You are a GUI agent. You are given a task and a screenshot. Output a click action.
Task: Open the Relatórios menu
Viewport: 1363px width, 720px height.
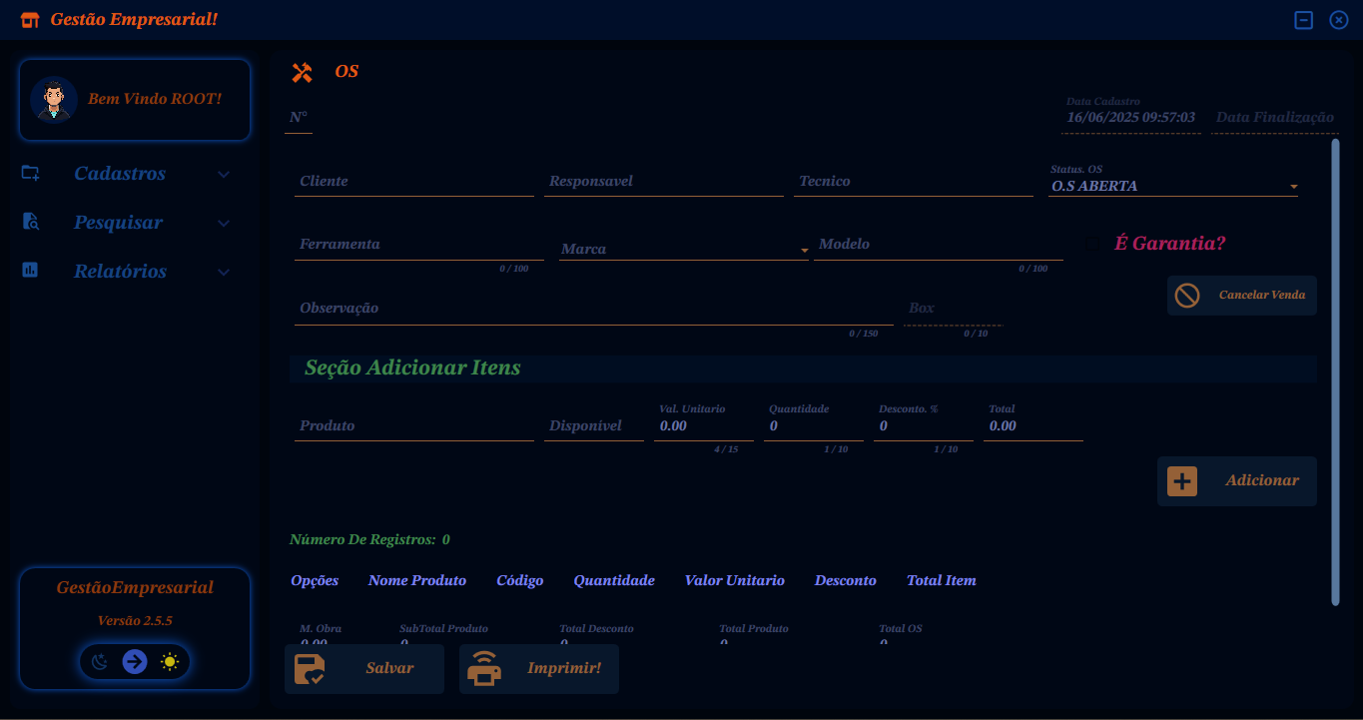[x=120, y=272]
